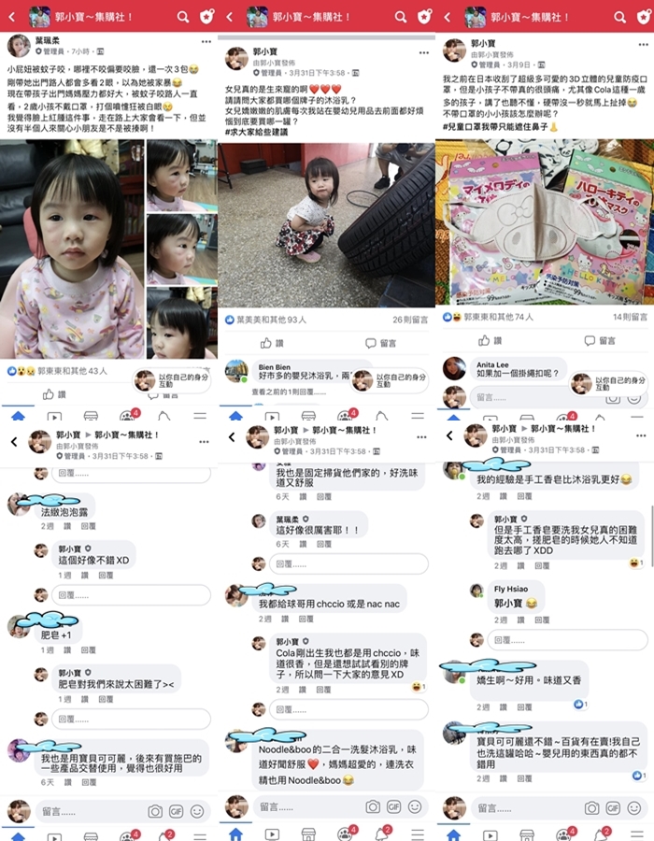
Task: Toggle like on the children's mask post
Action: [x=490, y=340]
